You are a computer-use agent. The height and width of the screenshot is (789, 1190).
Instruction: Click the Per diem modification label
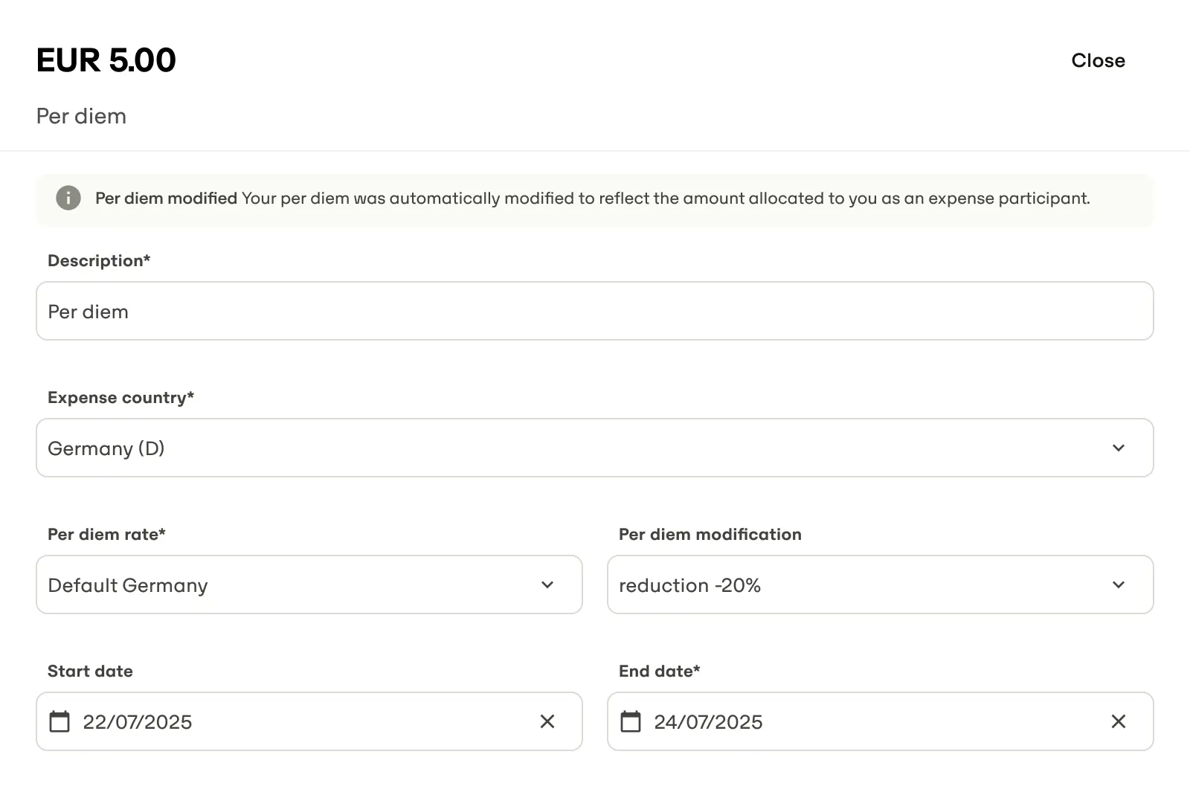710,534
